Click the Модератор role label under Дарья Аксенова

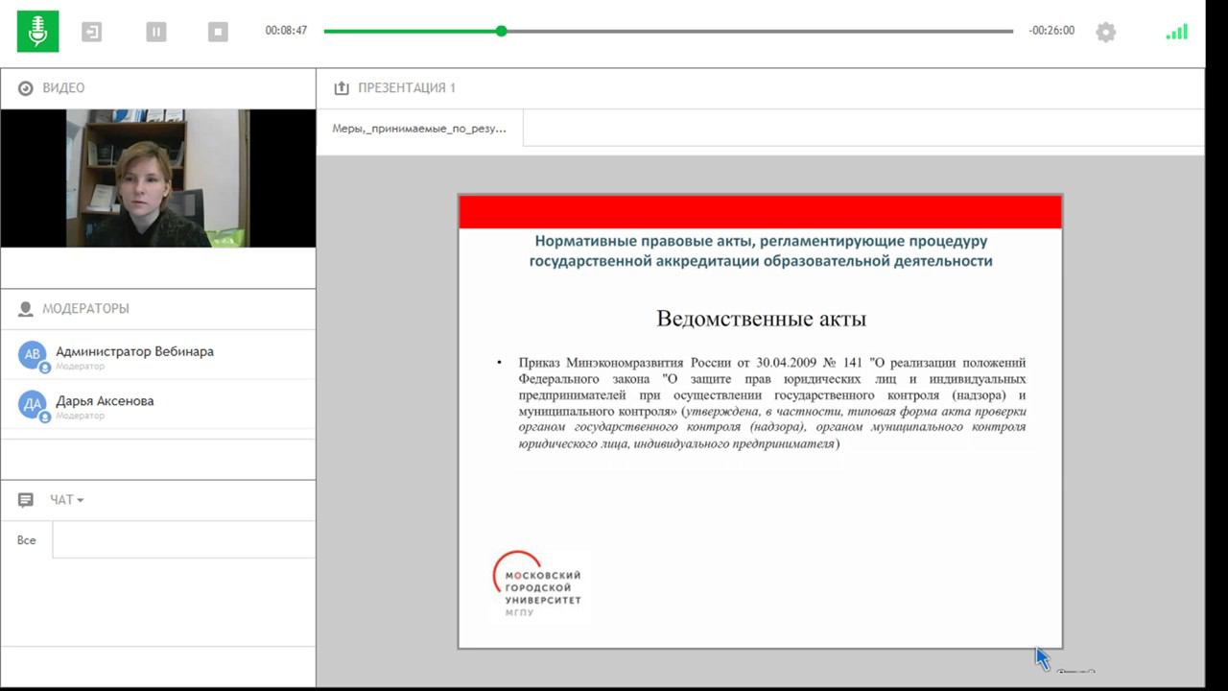pos(80,416)
